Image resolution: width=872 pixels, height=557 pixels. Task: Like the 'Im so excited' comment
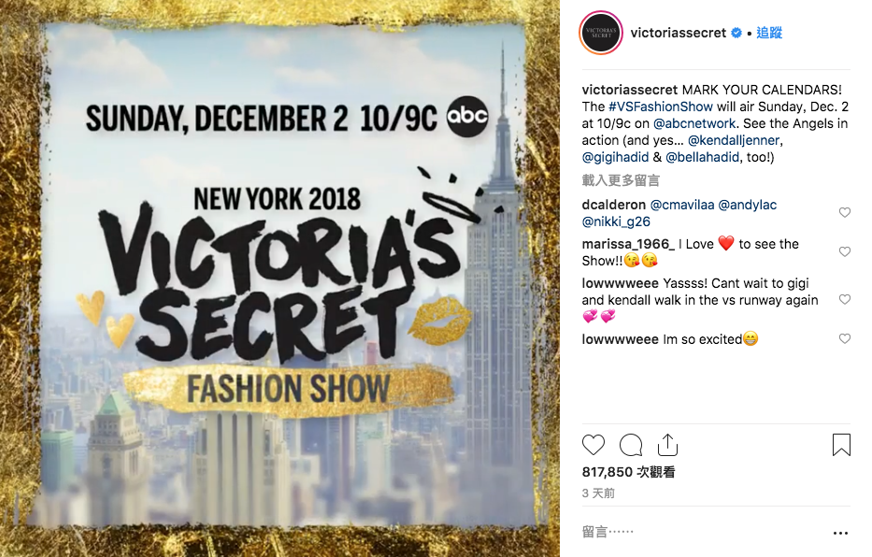click(x=844, y=338)
